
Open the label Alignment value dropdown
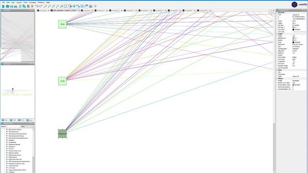[x=299, y=51]
